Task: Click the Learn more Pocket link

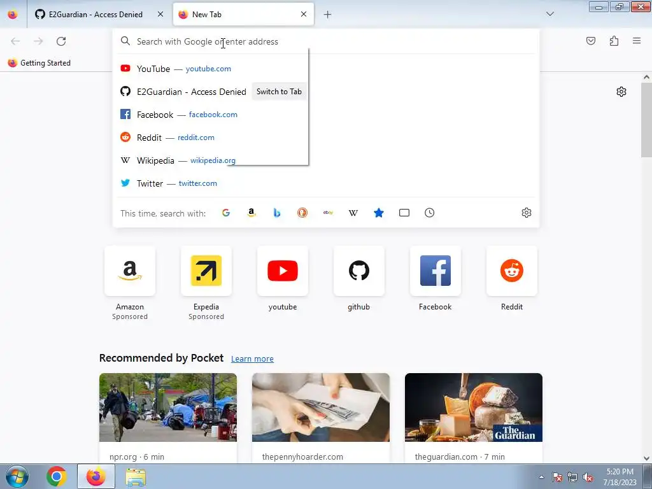Action: tap(252, 359)
